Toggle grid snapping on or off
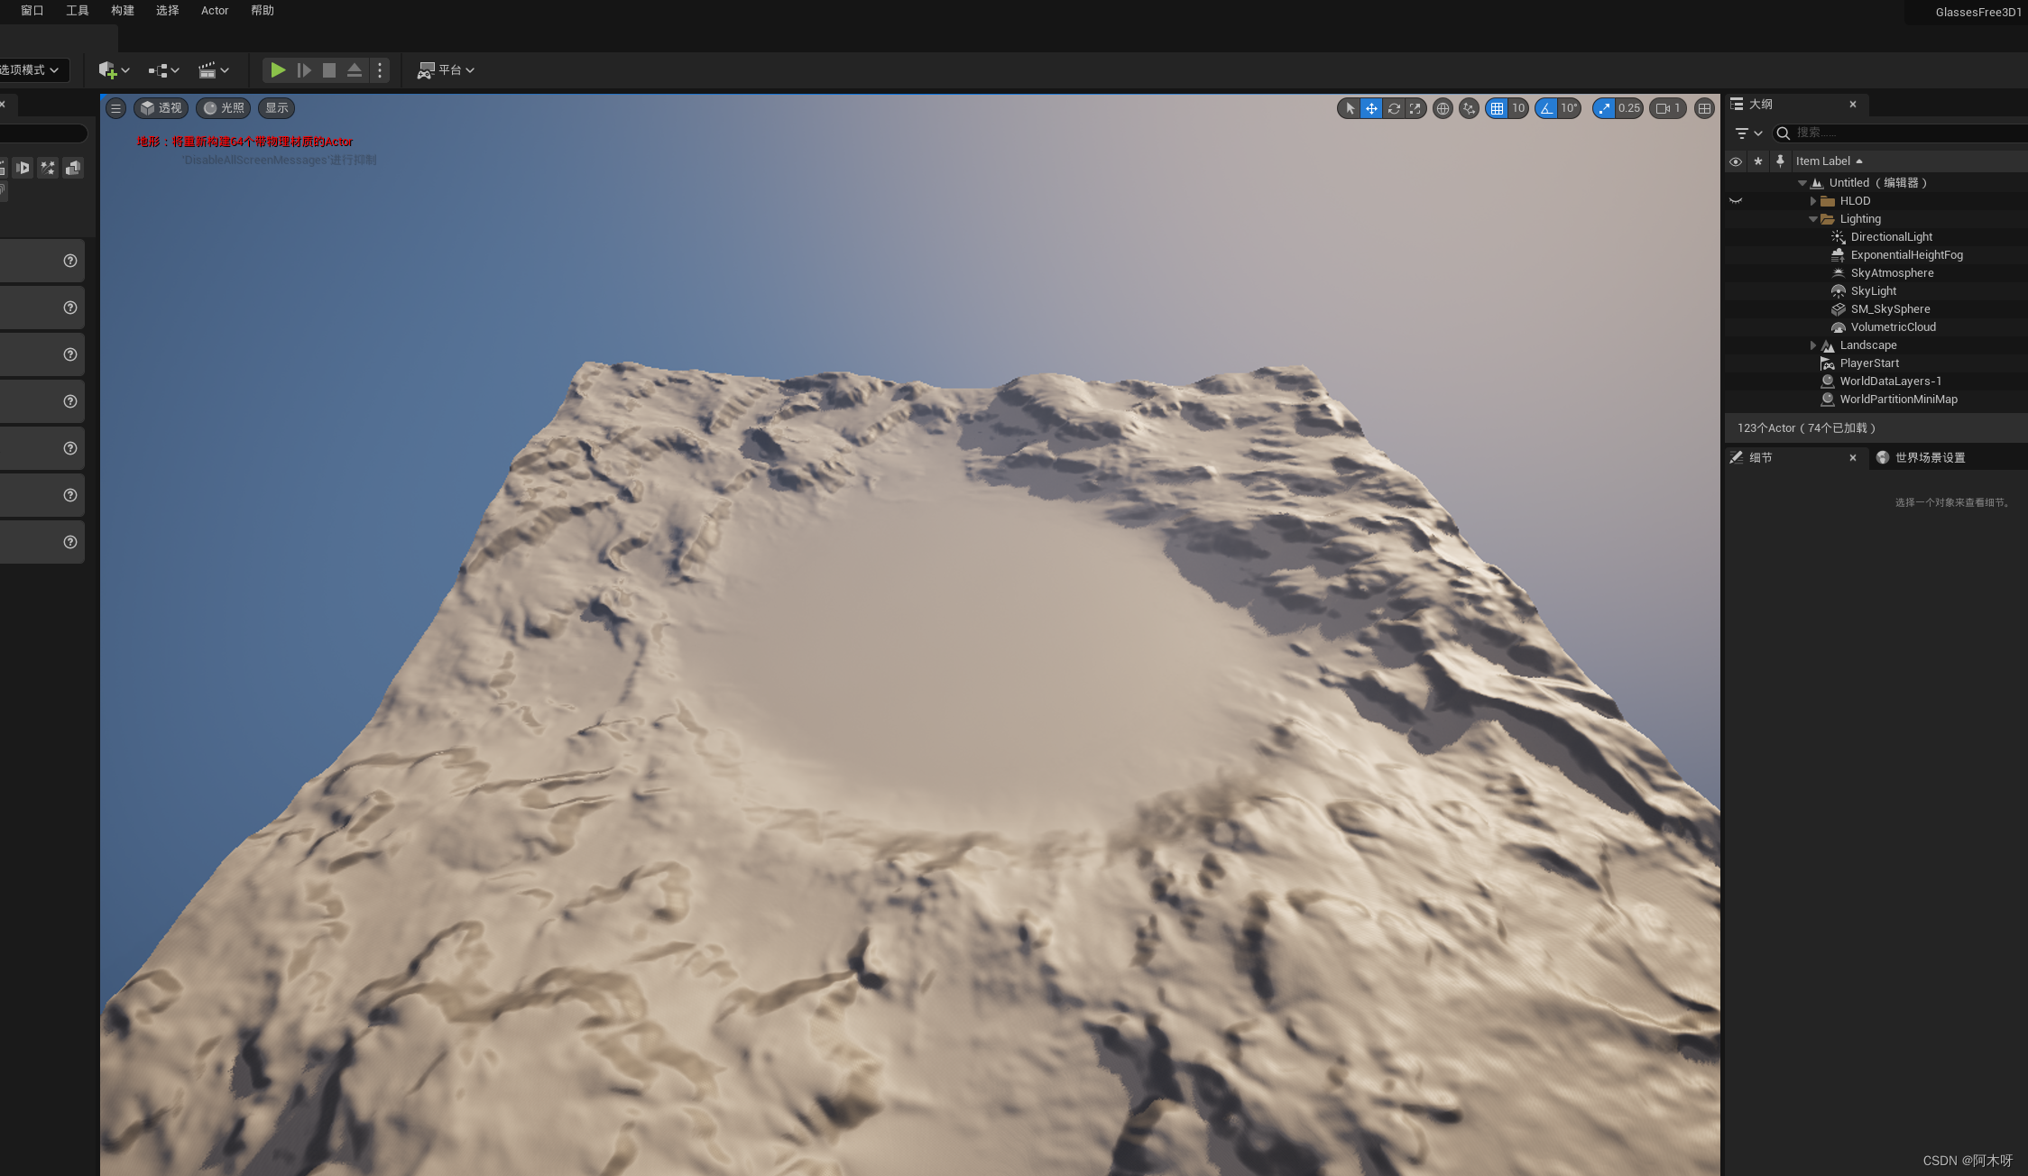The image size is (2028, 1176). tap(1497, 108)
